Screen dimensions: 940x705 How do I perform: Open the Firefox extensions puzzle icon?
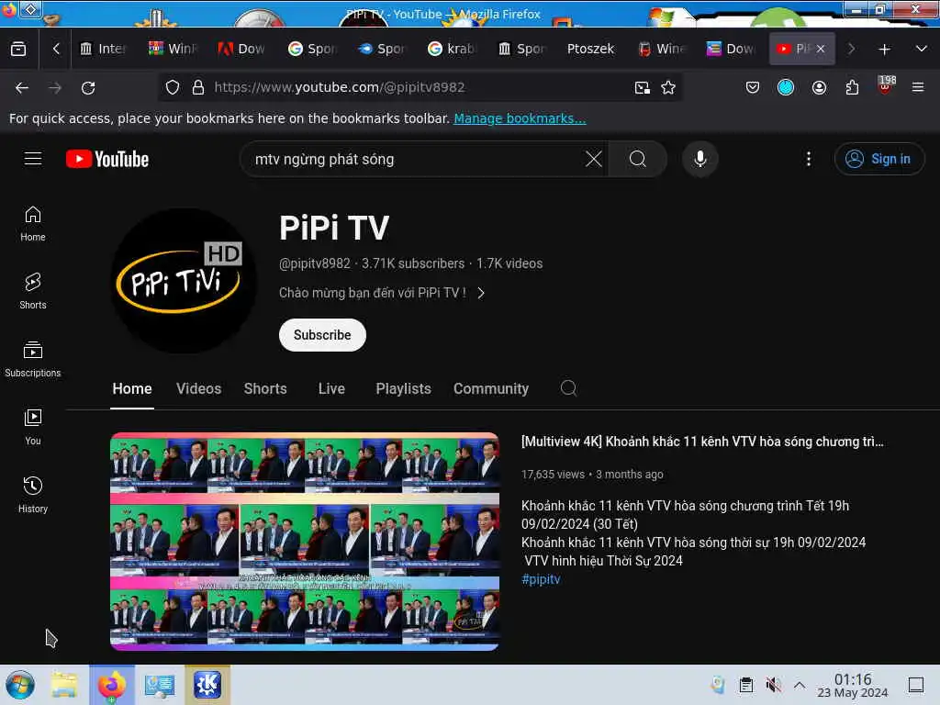tap(852, 87)
